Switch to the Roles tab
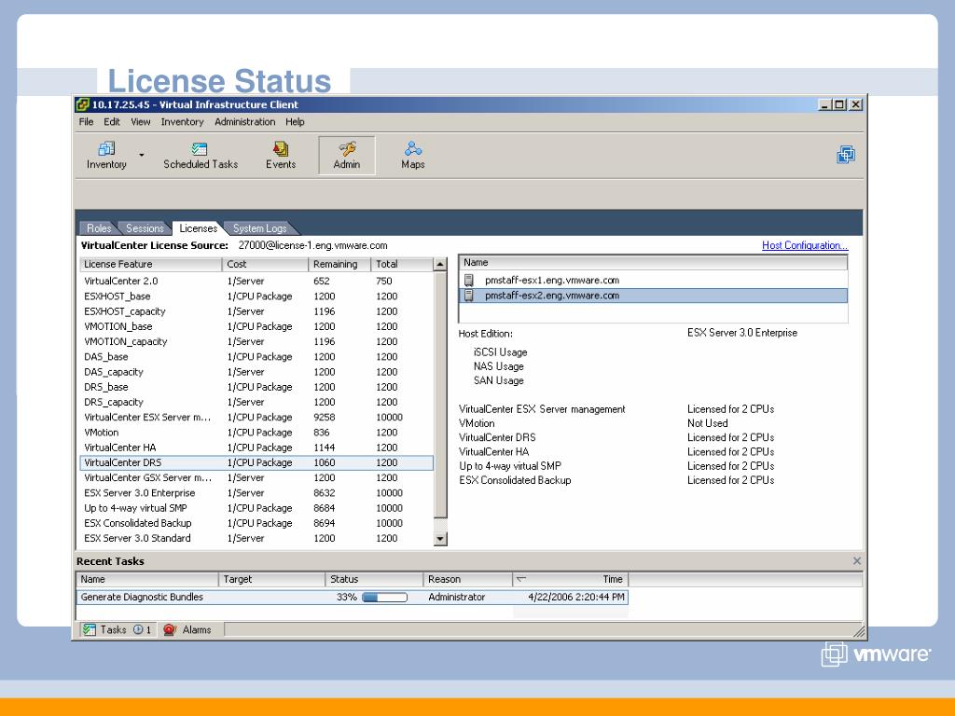 coord(99,228)
